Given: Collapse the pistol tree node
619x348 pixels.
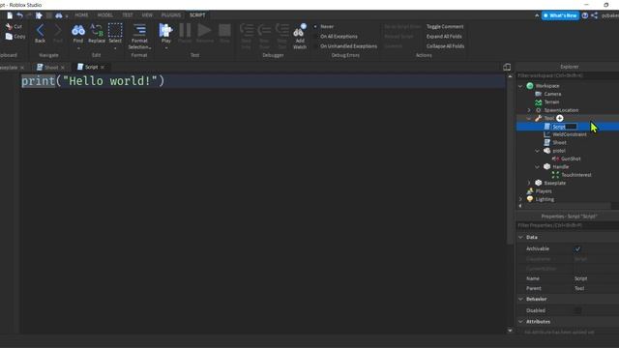Looking at the screenshot, I should tap(538, 151).
